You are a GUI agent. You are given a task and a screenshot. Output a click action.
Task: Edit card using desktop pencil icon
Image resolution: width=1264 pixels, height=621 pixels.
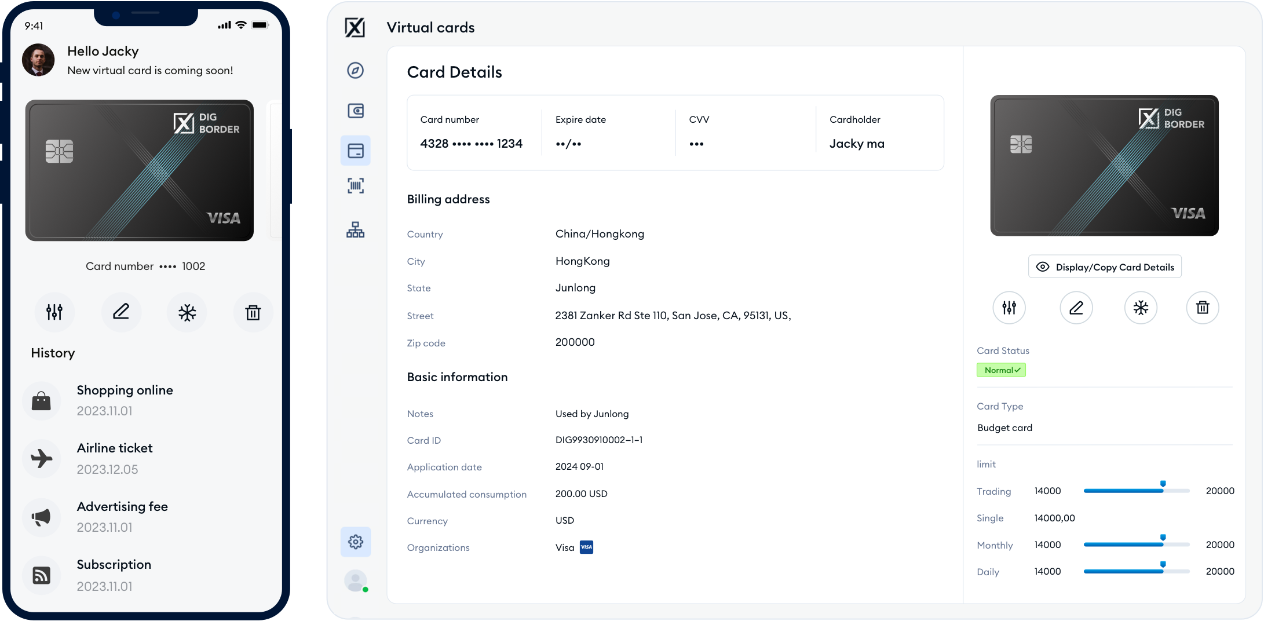pos(1076,308)
